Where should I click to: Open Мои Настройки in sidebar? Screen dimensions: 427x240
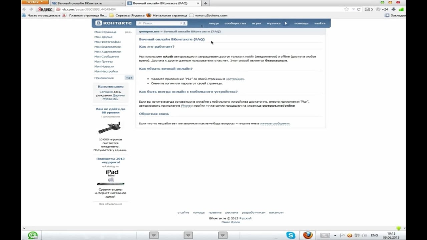click(106, 71)
